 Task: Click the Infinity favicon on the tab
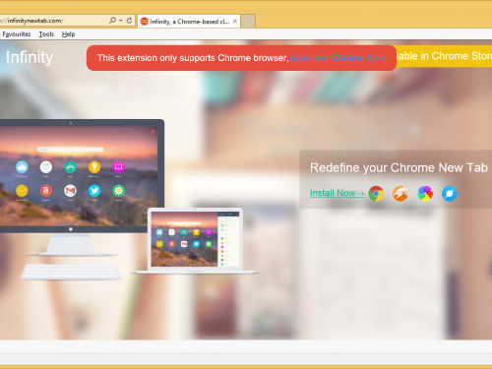[145, 22]
